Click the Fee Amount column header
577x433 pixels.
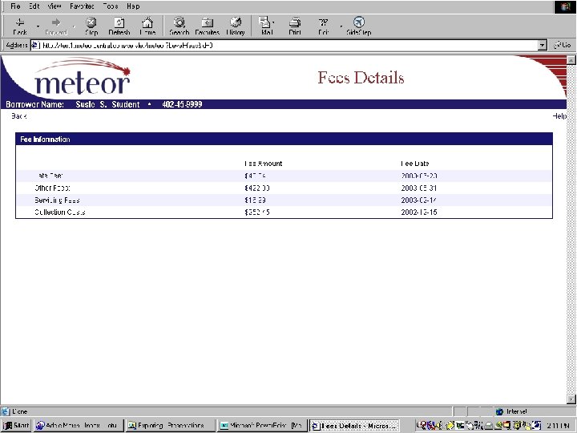pos(264,164)
